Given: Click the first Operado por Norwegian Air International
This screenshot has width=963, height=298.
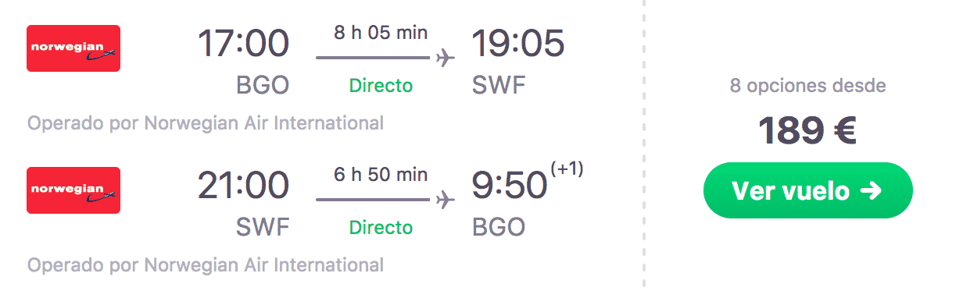Looking at the screenshot, I should pyautogui.click(x=206, y=123).
